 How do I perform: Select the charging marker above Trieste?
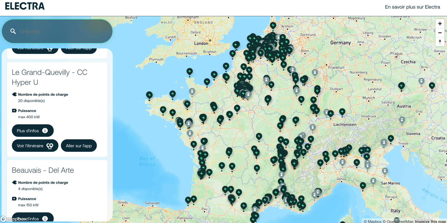(x=391, y=138)
